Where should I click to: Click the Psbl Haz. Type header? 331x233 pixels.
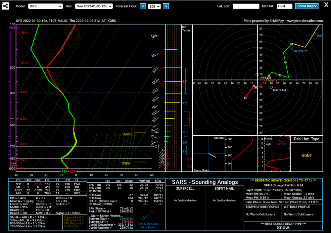[x=307, y=139]
